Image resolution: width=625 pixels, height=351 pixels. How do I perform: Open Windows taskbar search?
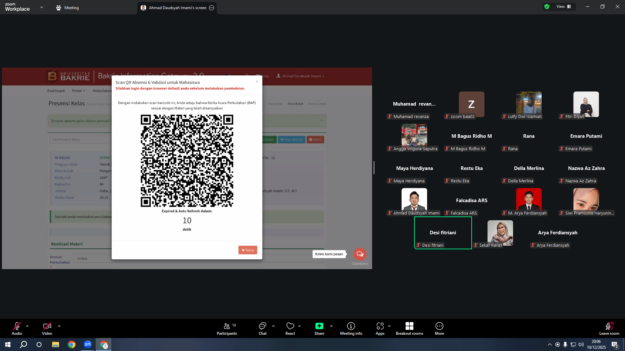[23, 344]
